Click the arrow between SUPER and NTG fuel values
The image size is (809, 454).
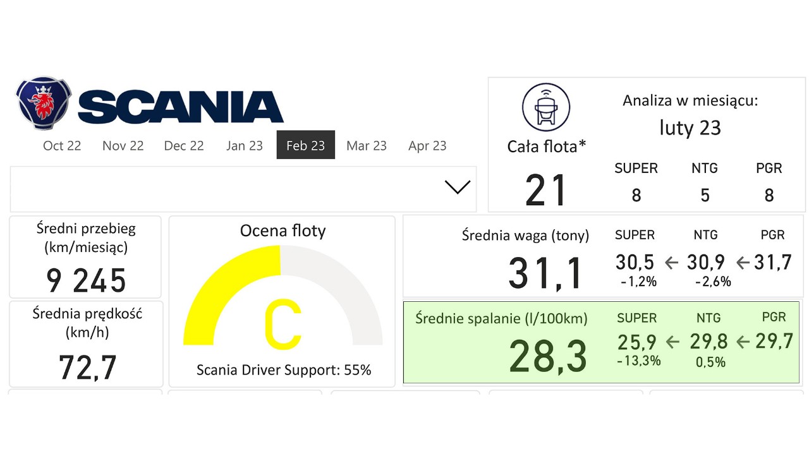(x=673, y=342)
